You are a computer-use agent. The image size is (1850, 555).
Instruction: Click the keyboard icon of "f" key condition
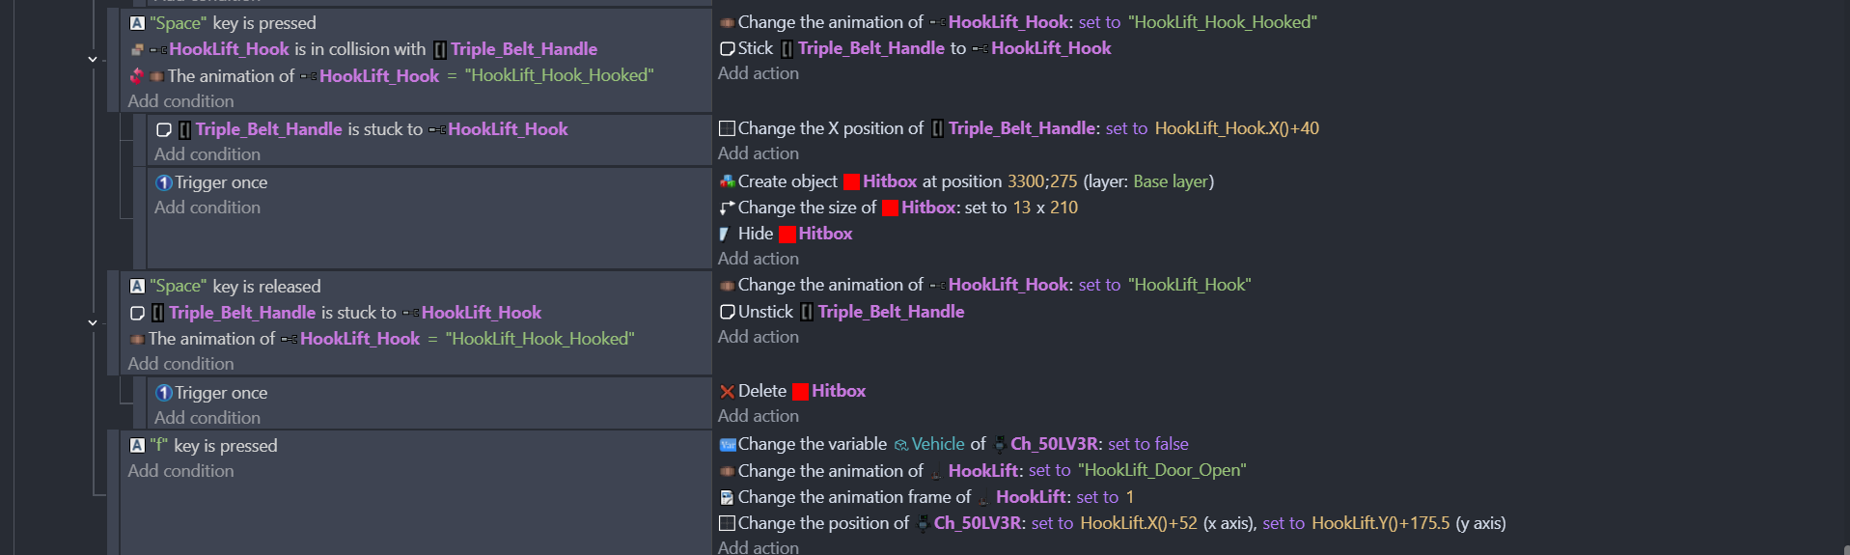point(137,445)
